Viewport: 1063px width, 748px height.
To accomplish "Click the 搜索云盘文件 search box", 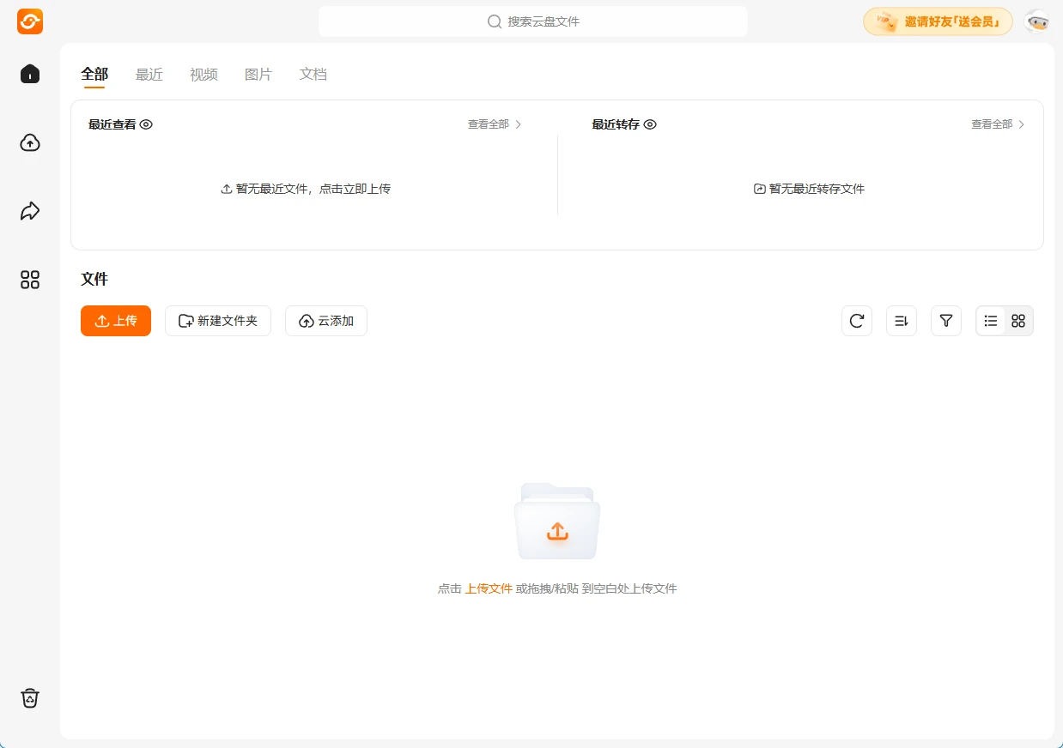I will point(532,21).
